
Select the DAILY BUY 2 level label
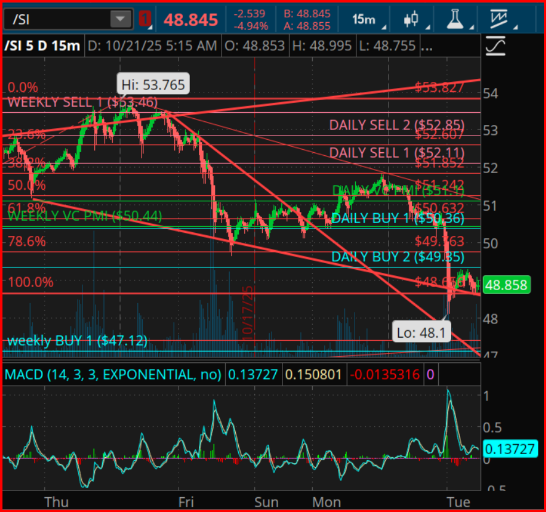pos(397,257)
